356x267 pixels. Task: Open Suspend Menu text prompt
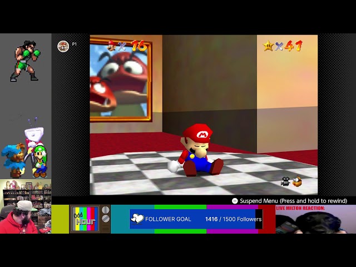(293, 201)
